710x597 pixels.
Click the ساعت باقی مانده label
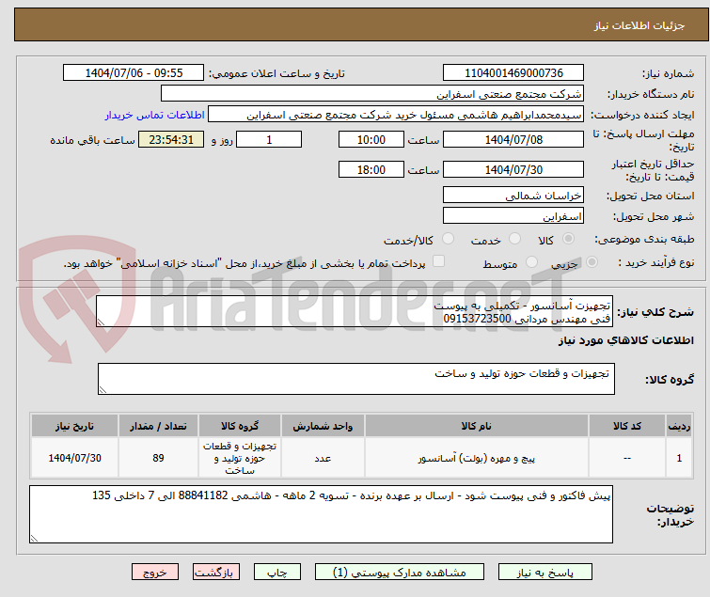click(x=92, y=140)
